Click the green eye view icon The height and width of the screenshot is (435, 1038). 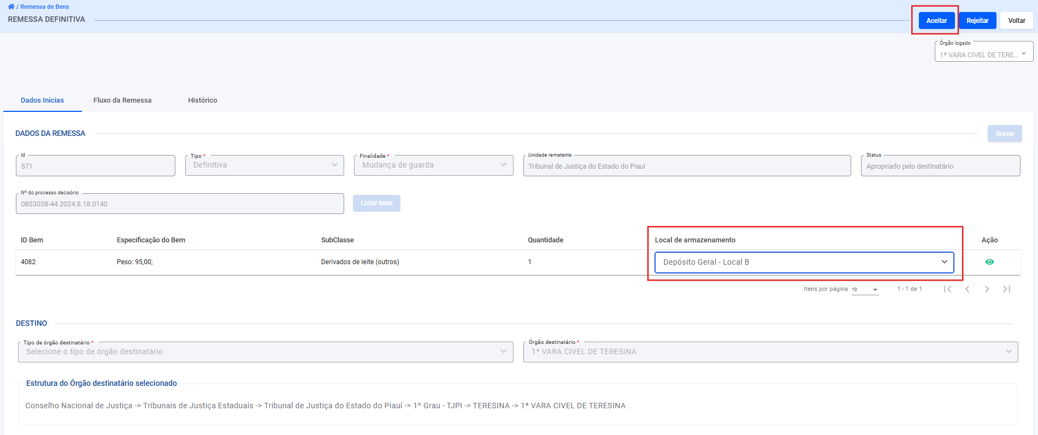989,262
